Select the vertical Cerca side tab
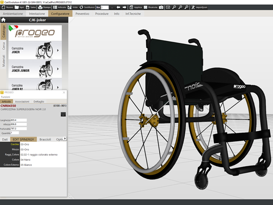 click(x=4, y=46)
